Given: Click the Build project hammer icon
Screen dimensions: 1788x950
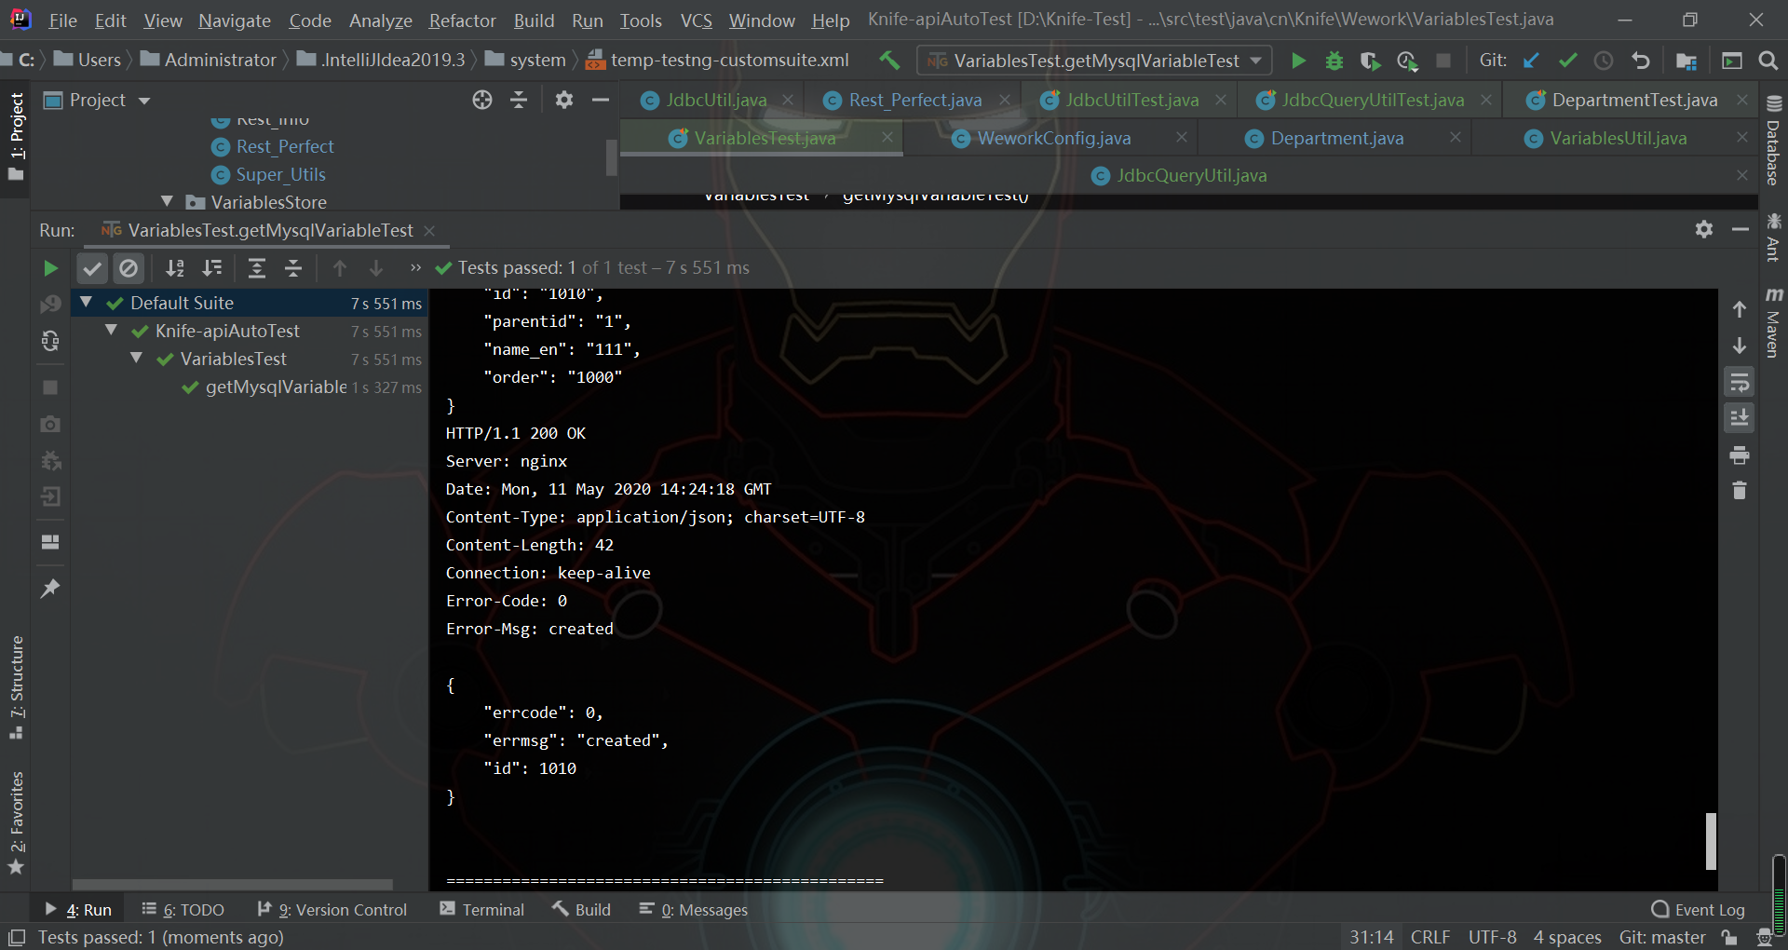Looking at the screenshot, I should [x=889, y=61].
